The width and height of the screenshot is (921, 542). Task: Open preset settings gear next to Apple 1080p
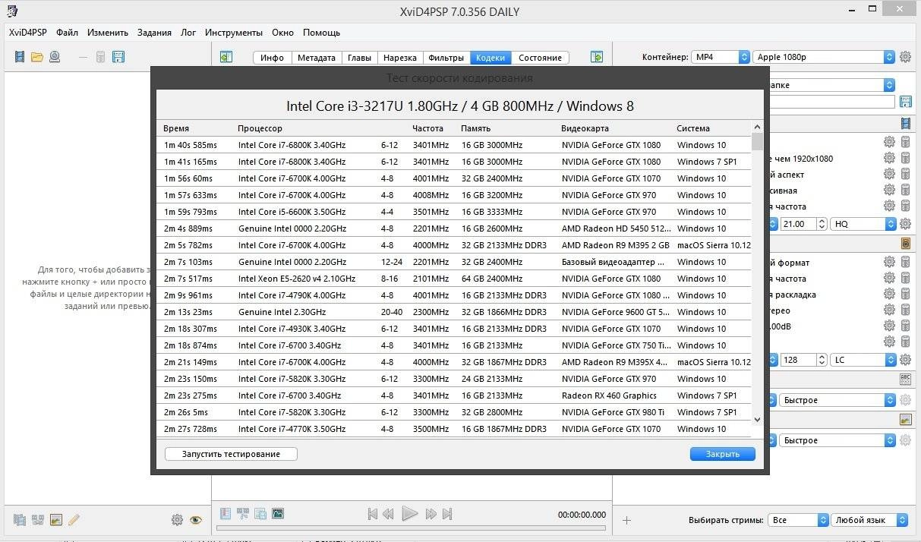click(x=905, y=57)
